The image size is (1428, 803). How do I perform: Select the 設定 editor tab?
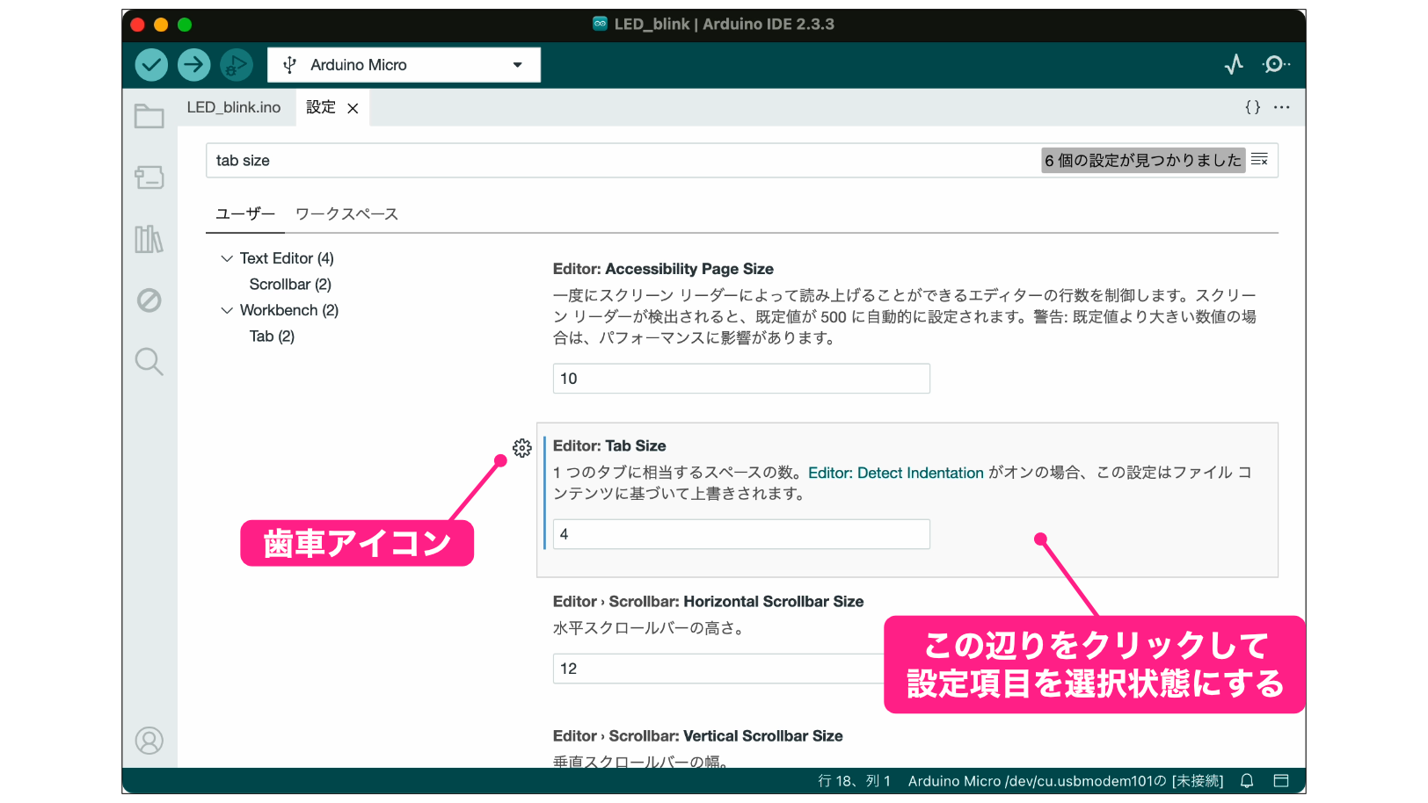point(321,107)
